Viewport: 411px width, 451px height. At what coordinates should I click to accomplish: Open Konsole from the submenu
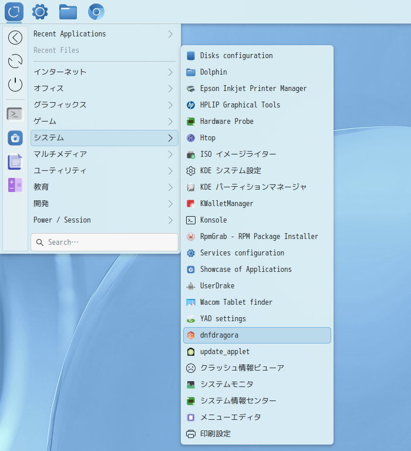tap(257, 220)
